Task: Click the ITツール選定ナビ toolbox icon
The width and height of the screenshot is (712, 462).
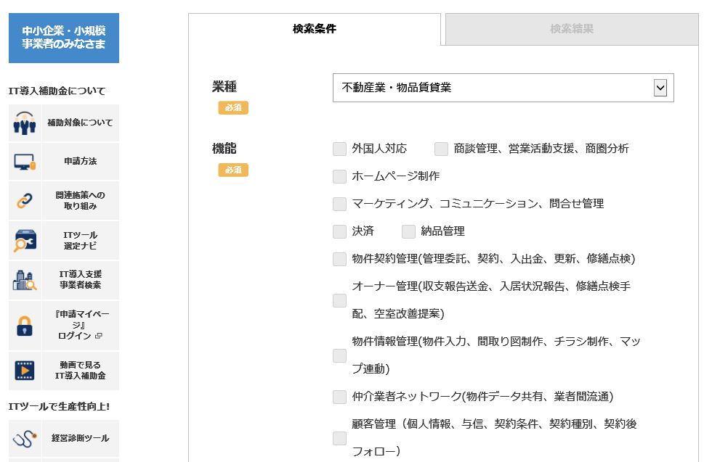Action: 25,240
